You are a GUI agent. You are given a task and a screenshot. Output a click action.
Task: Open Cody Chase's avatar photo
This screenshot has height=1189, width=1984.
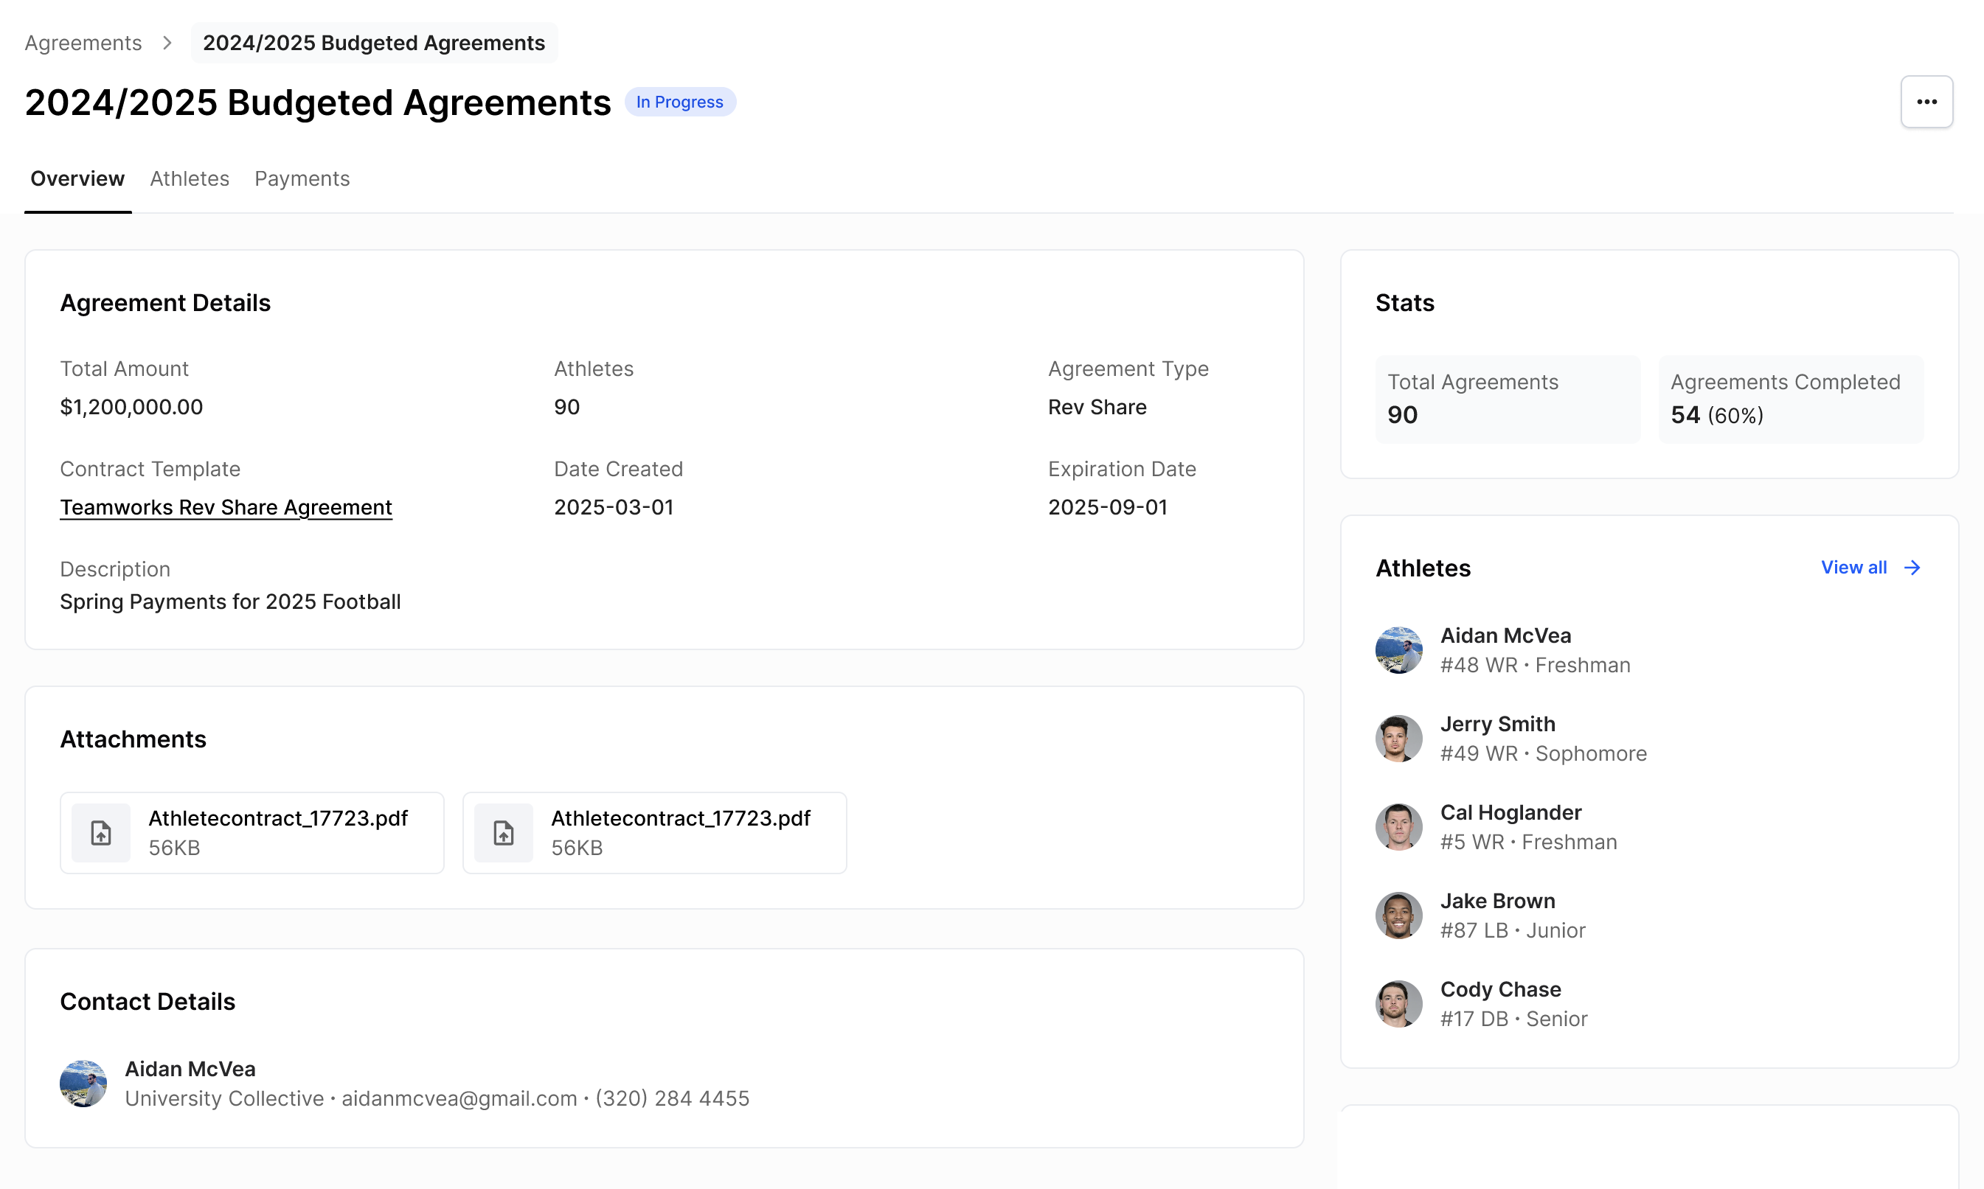pyautogui.click(x=1399, y=1004)
